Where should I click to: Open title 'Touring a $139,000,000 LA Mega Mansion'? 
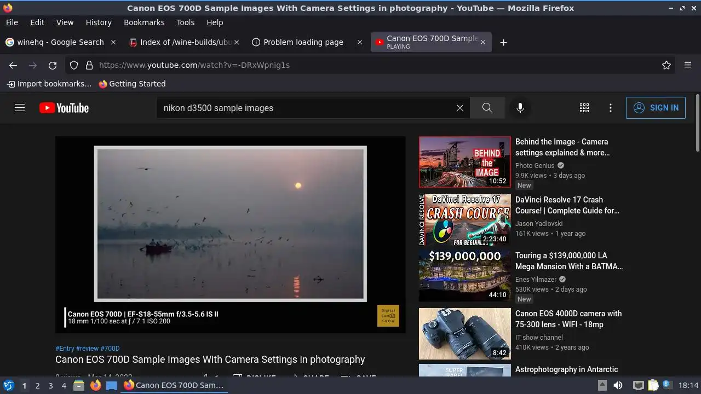[569, 261]
